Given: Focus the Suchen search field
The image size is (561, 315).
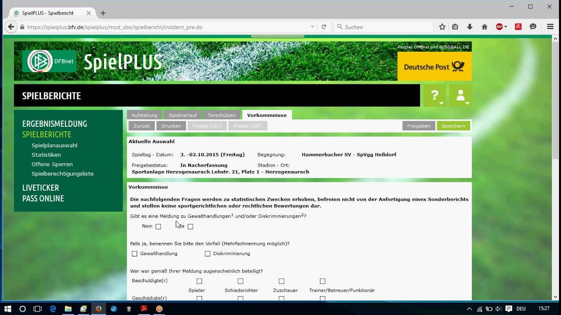Looking at the screenshot, I should 383,27.
